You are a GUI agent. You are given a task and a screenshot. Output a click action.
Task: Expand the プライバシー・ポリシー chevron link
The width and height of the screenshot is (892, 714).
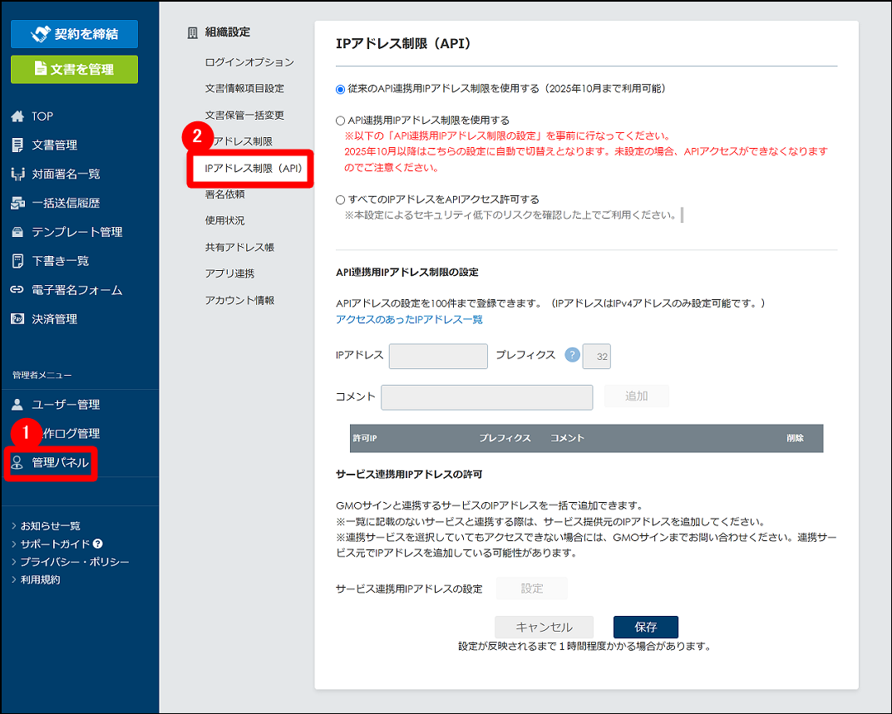pos(14,562)
